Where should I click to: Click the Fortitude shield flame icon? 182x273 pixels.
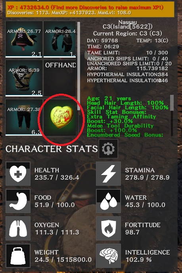pyautogui.click(x=108, y=228)
